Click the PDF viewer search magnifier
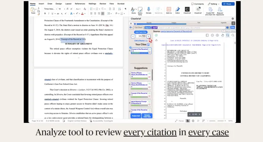 [x=233, y=35]
